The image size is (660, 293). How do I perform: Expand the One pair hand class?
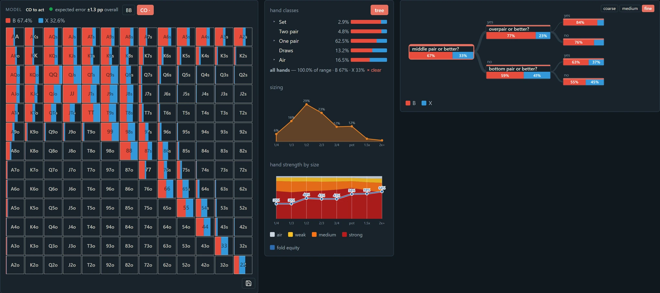274,41
